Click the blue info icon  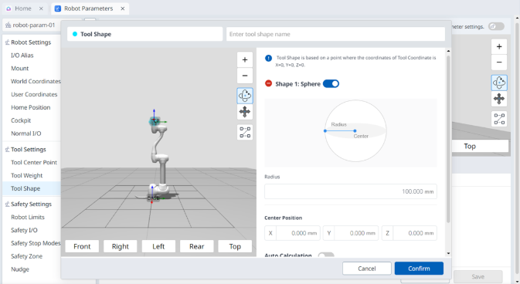click(268, 59)
